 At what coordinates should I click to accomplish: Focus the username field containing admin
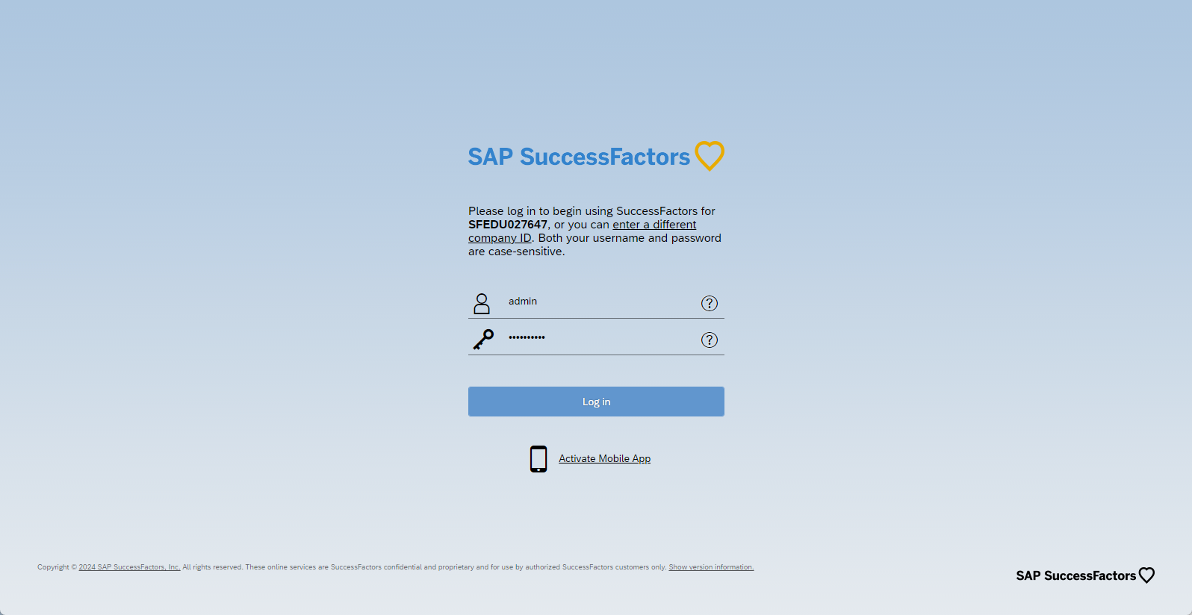[x=597, y=302]
